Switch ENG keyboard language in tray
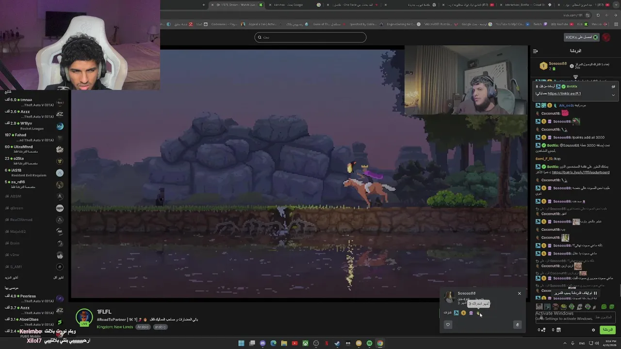The width and height of the screenshot is (621, 349). 582,343
